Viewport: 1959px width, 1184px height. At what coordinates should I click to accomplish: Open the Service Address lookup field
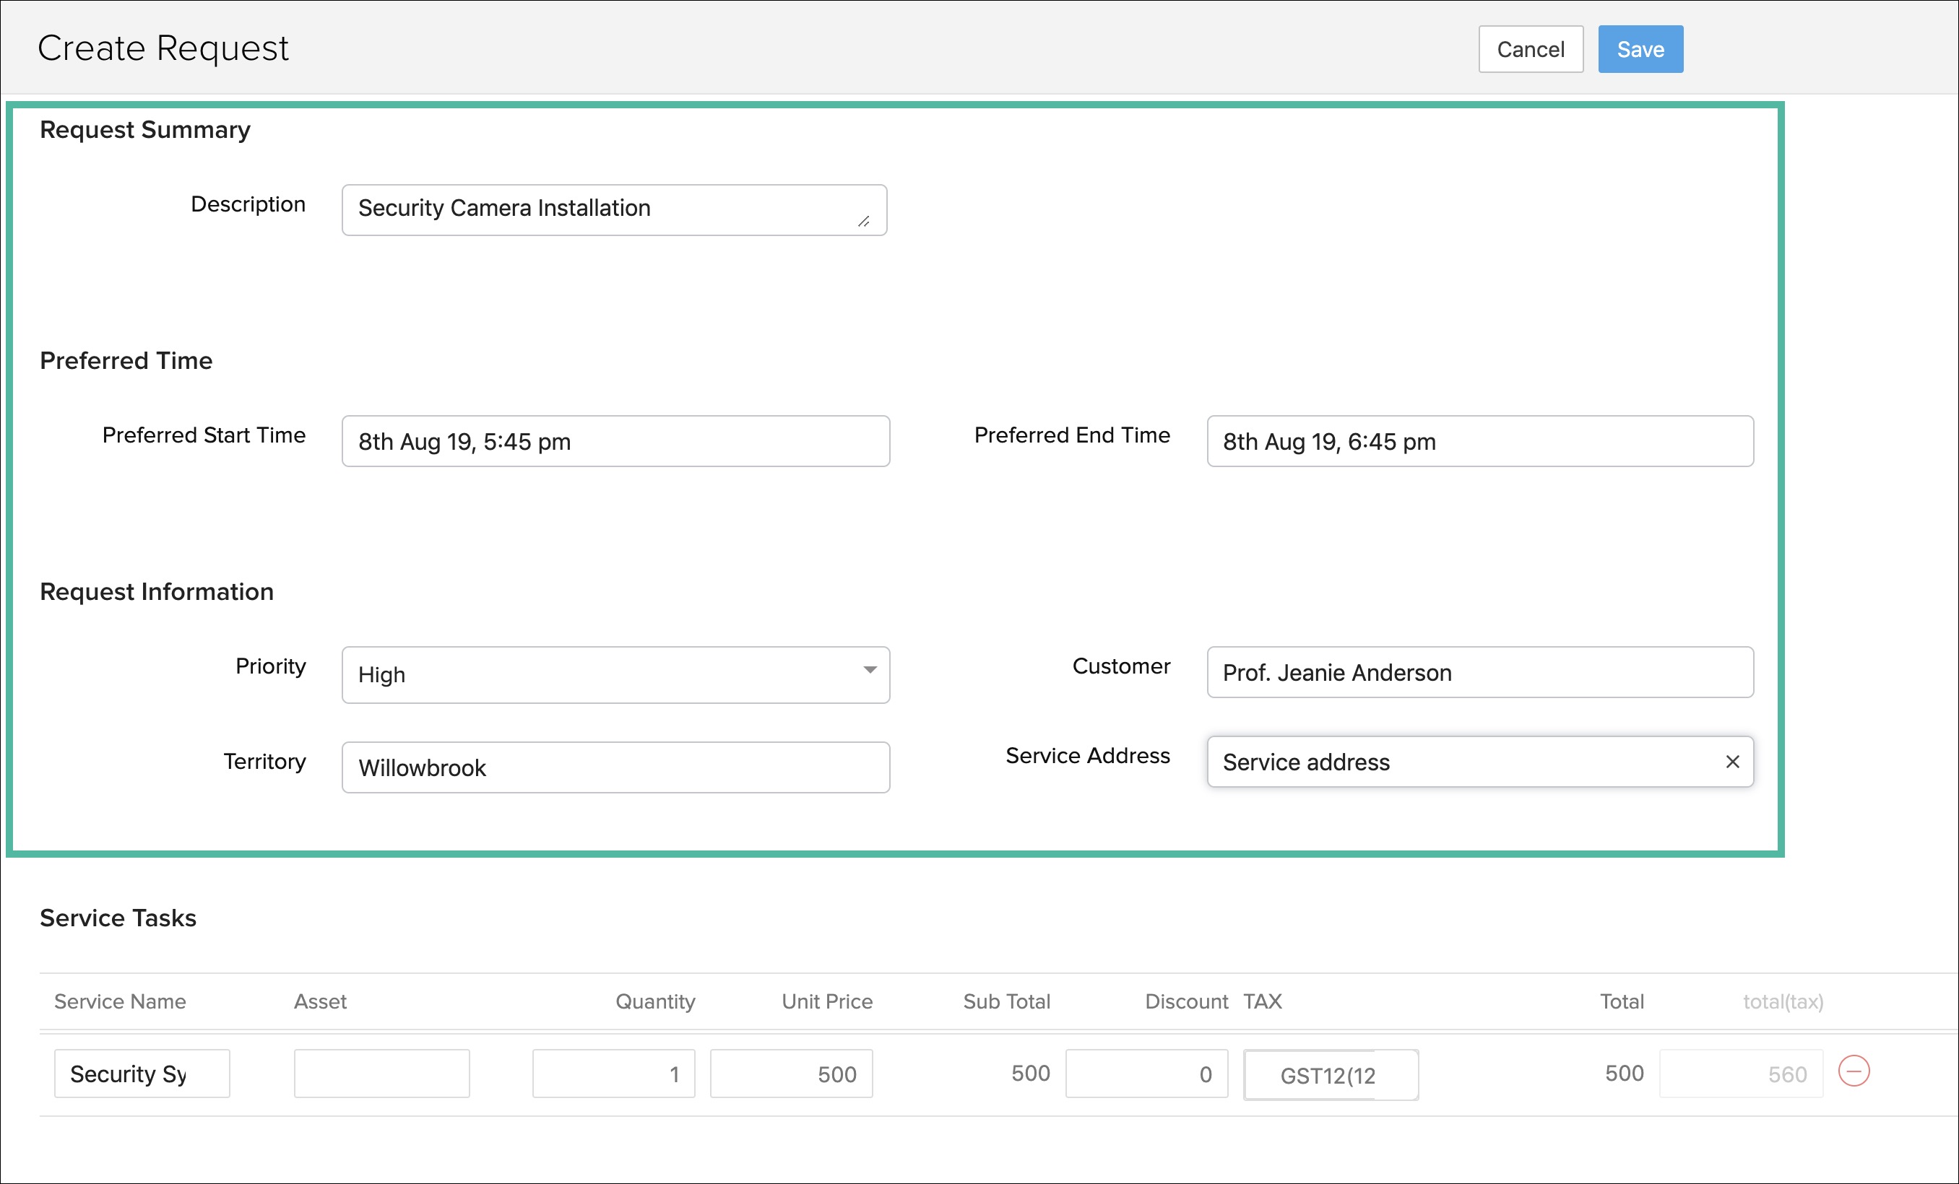(1455, 762)
